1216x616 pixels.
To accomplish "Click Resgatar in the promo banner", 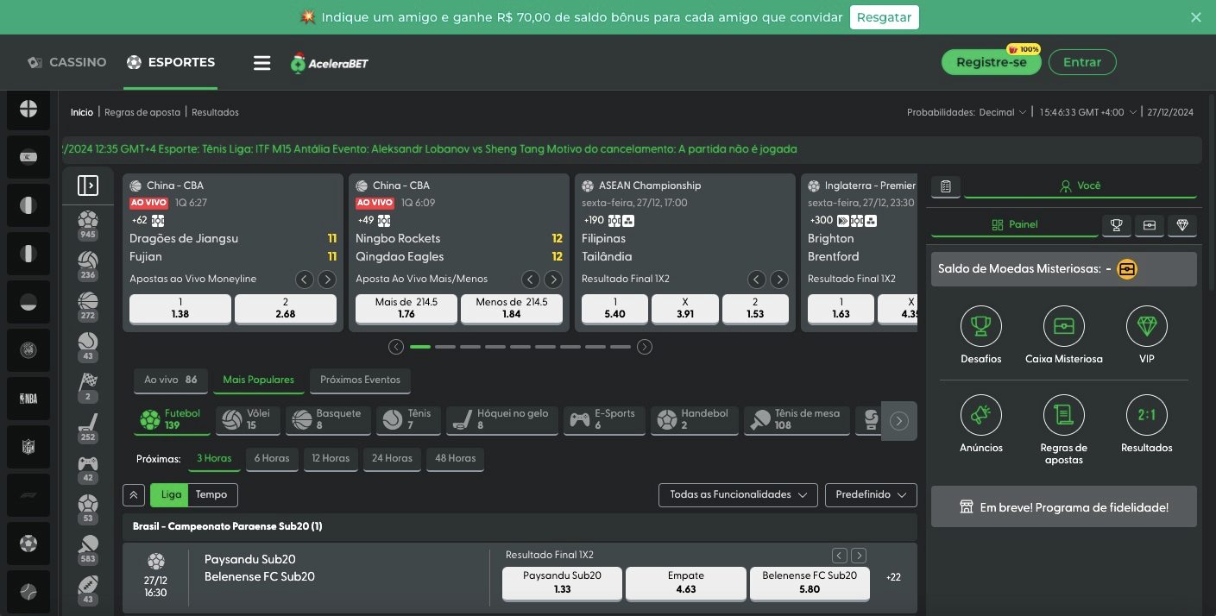I will pos(885,17).
